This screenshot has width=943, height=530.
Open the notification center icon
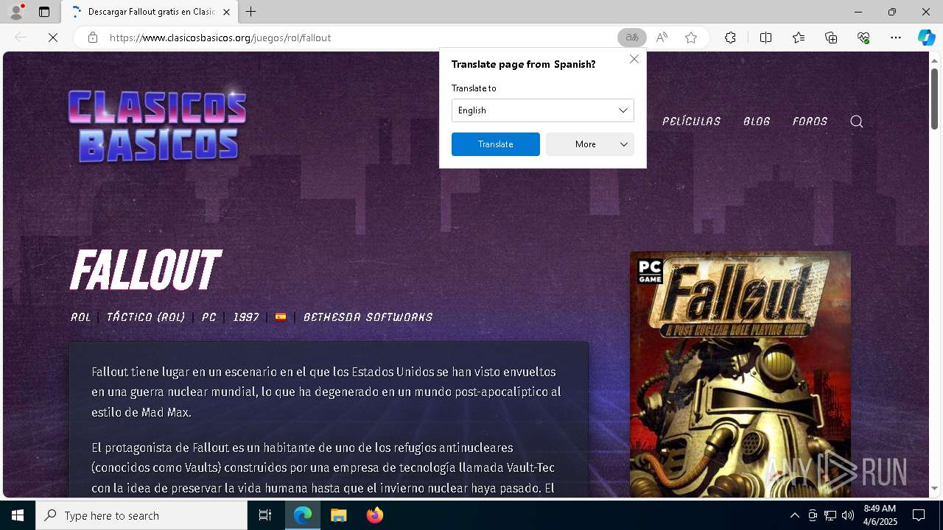click(x=919, y=515)
